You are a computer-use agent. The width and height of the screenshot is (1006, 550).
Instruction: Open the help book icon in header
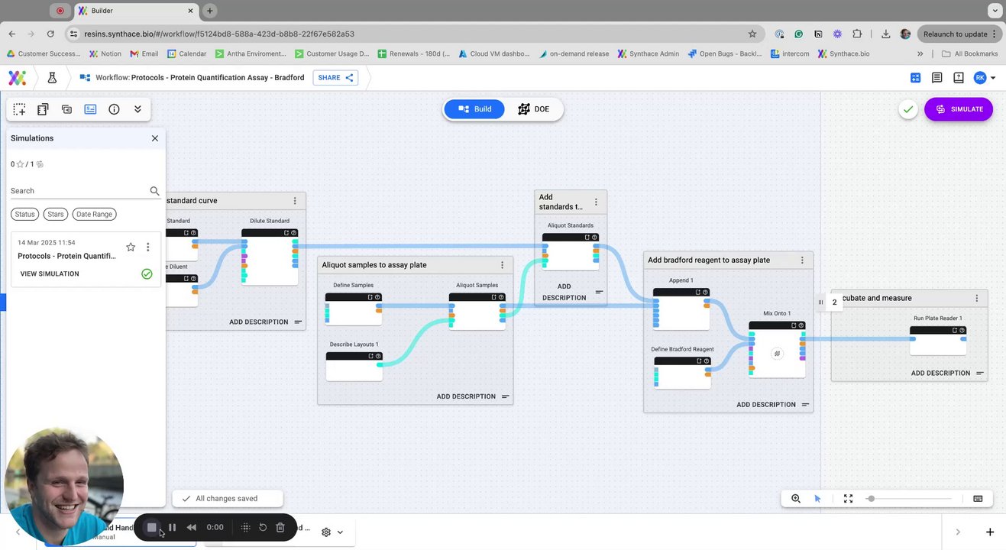[x=959, y=78]
